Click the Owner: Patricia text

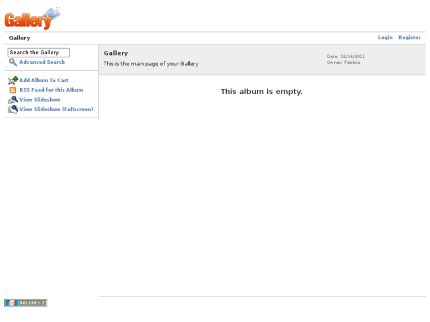click(343, 63)
